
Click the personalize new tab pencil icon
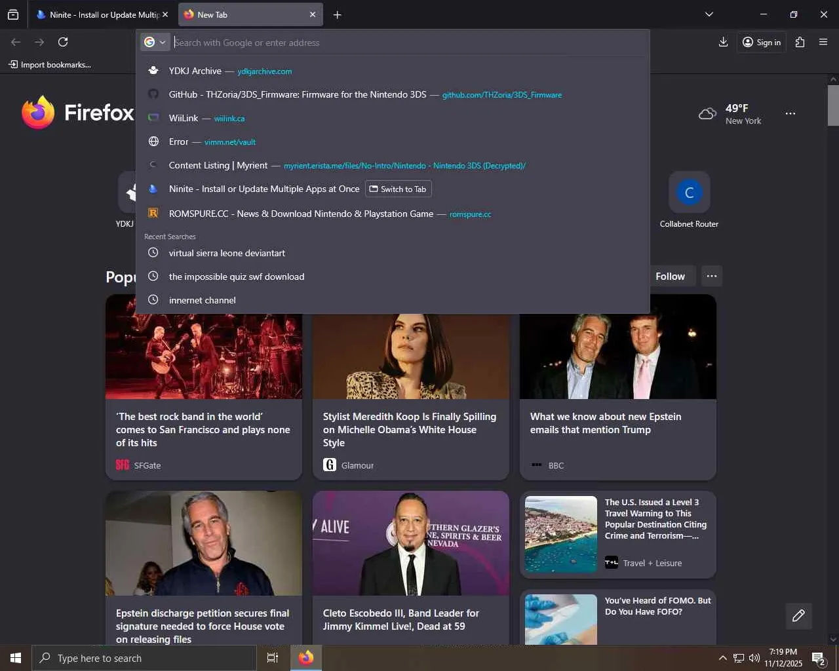[x=798, y=615]
